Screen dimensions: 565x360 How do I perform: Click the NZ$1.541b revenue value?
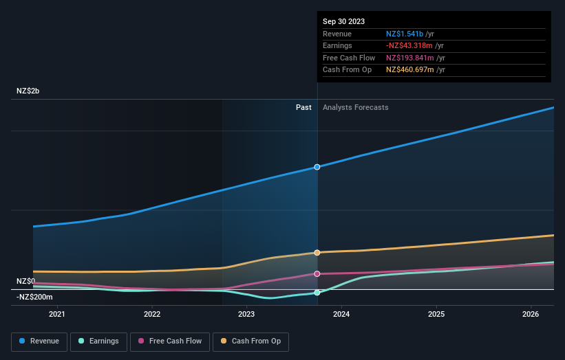coord(405,34)
